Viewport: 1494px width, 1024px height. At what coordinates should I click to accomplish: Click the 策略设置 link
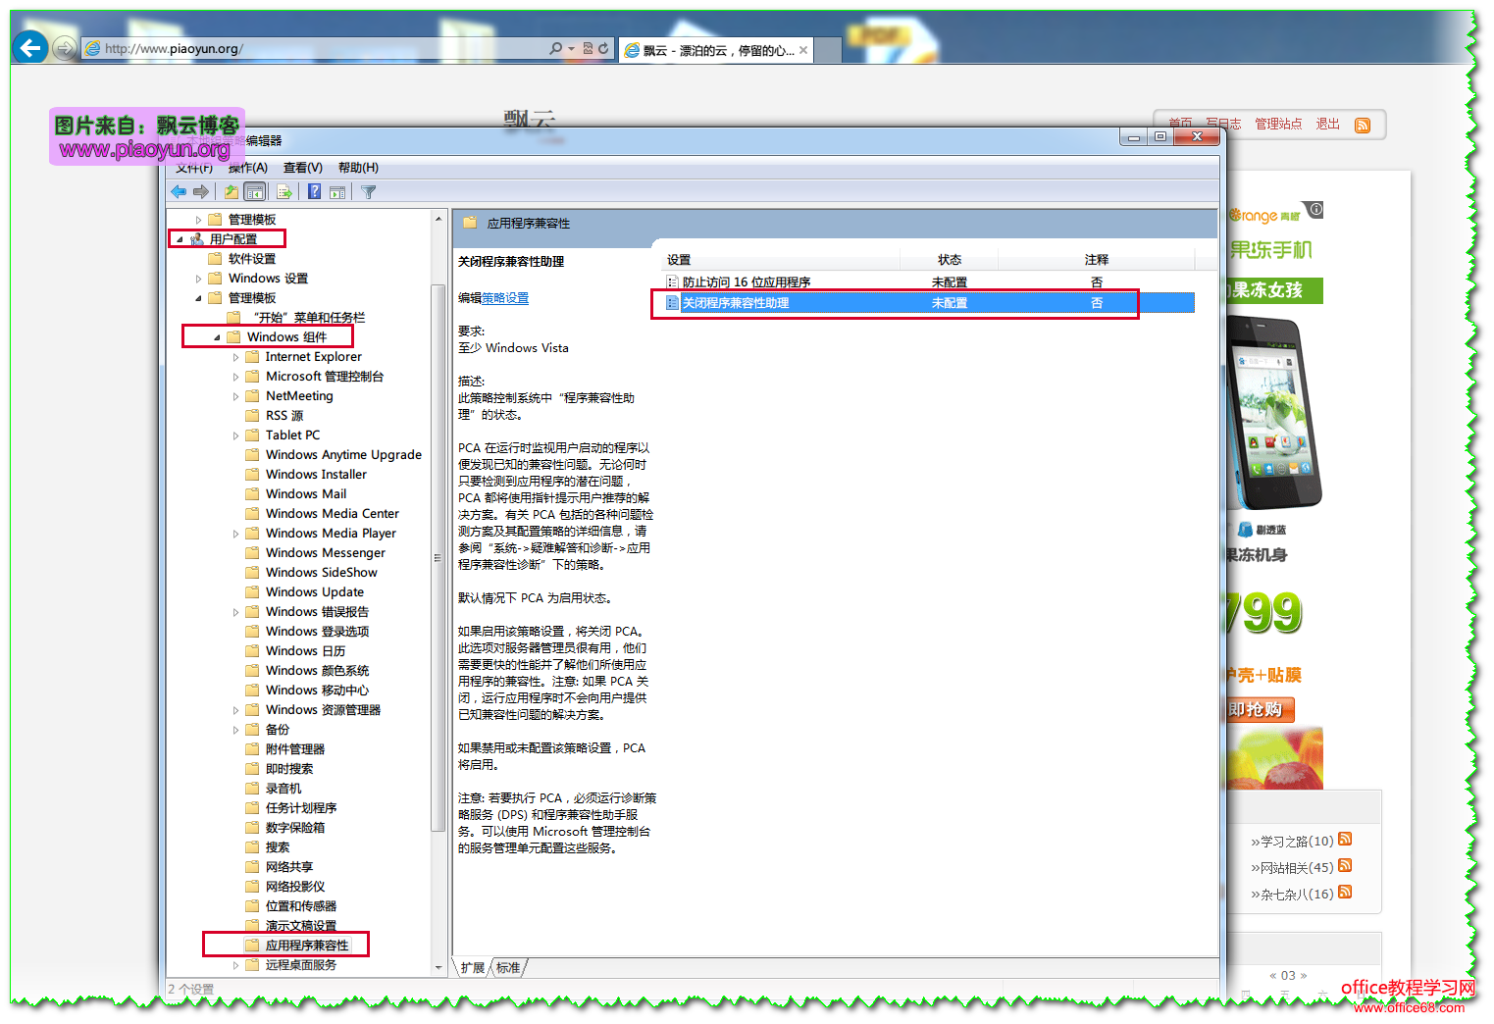[x=504, y=298]
